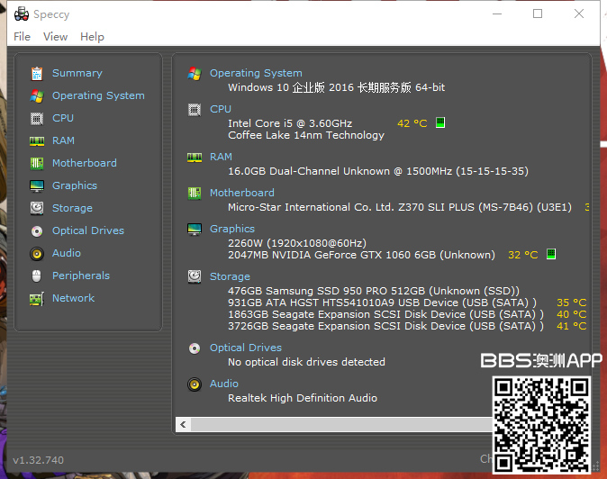The width and height of the screenshot is (607, 479).
Task: Click the Realtek High Definition Audio line
Action: [303, 398]
